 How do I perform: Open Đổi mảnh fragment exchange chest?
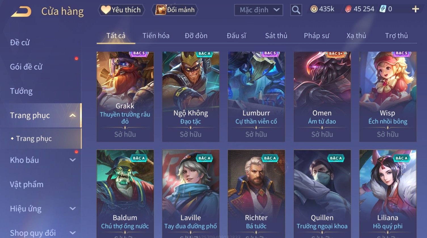tap(175, 10)
